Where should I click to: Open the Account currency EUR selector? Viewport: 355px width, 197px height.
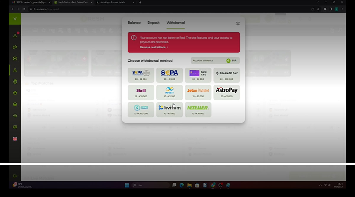point(215,60)
